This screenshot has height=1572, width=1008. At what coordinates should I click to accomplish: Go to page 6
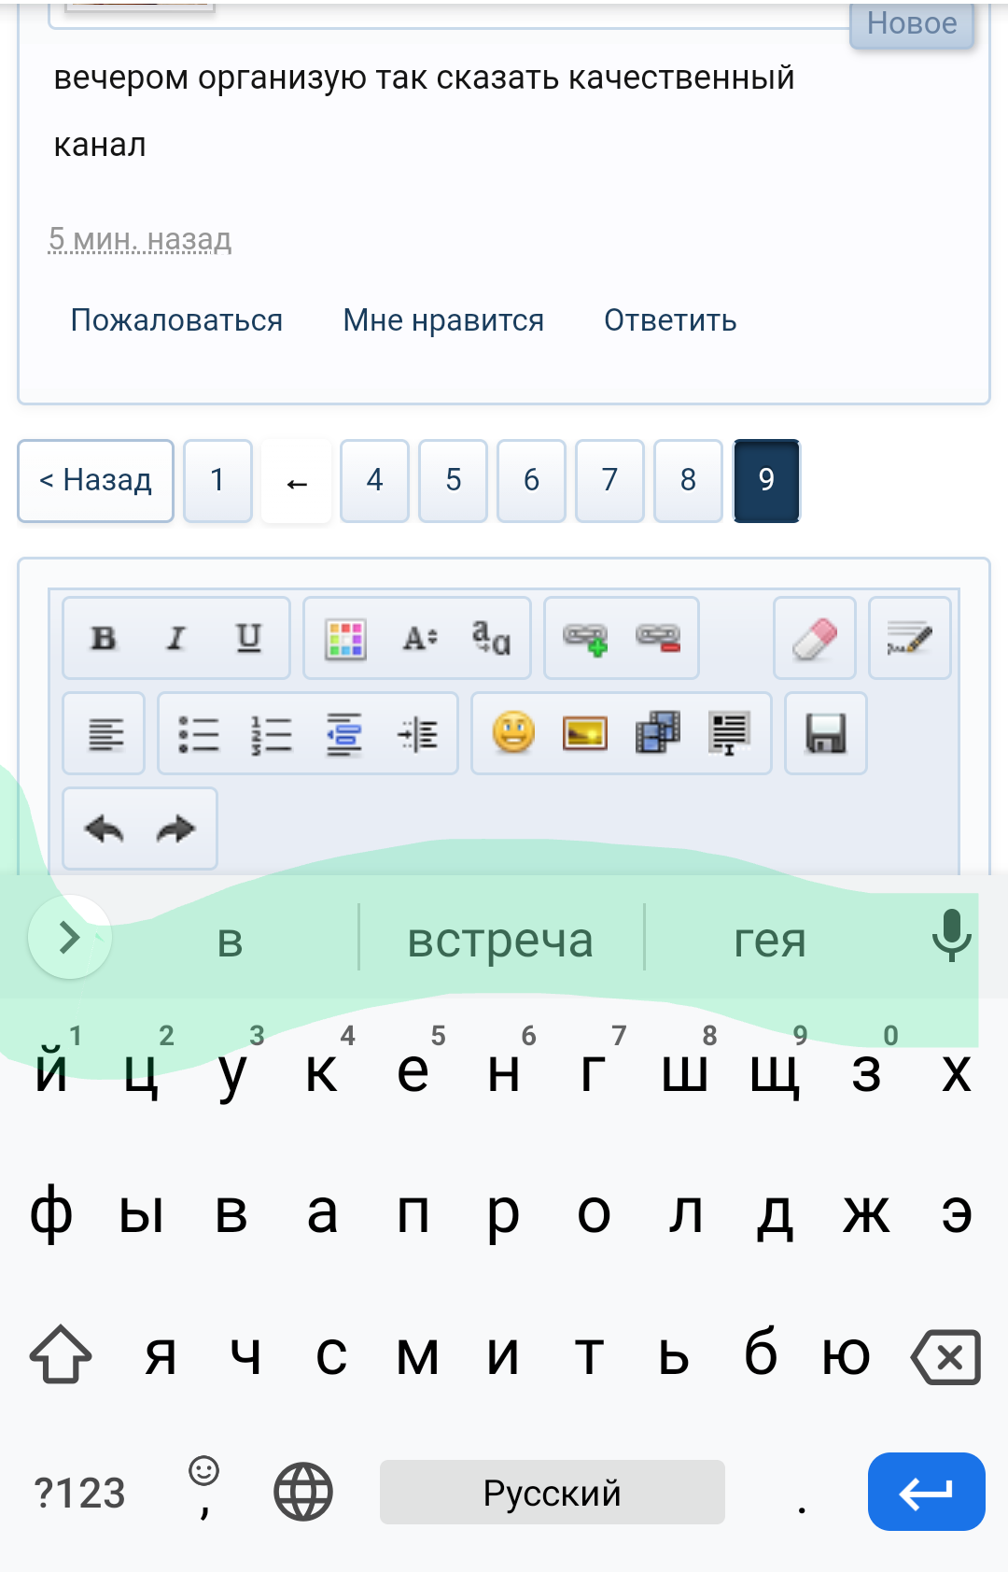pyautogui.click(x=531, y=481)
